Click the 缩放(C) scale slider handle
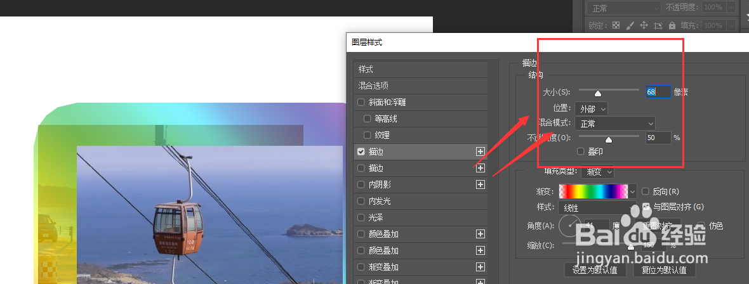This screenshot has width=749, height=284. [x=630, y=247]
